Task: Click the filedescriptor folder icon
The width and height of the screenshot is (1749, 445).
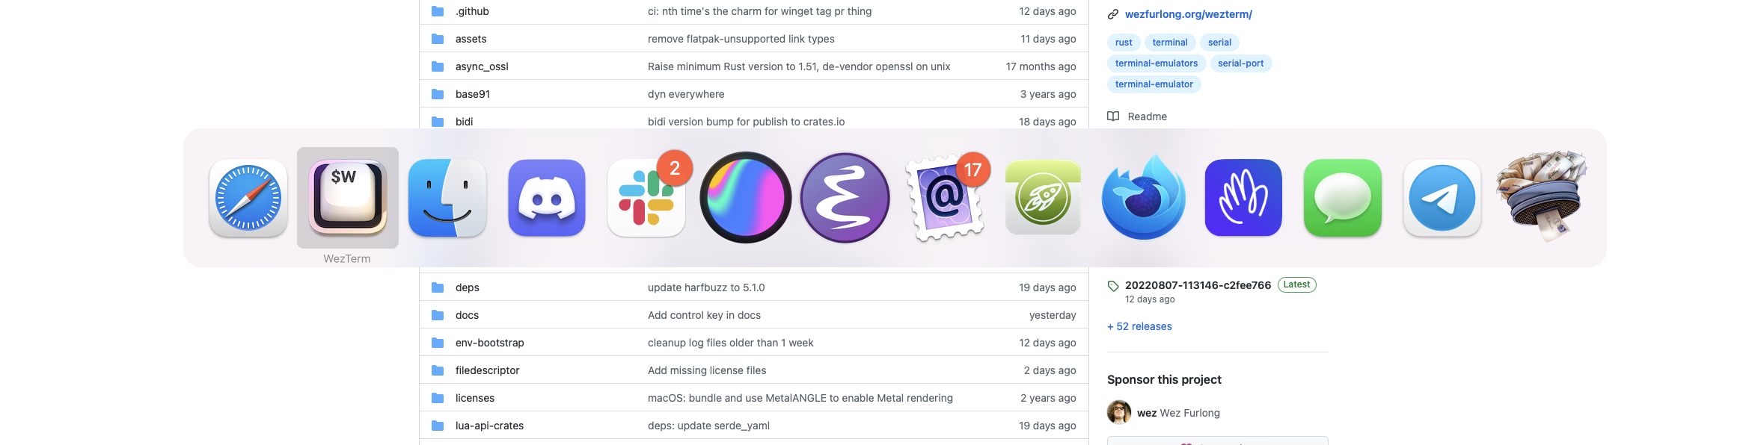Action: coord(438,370)
